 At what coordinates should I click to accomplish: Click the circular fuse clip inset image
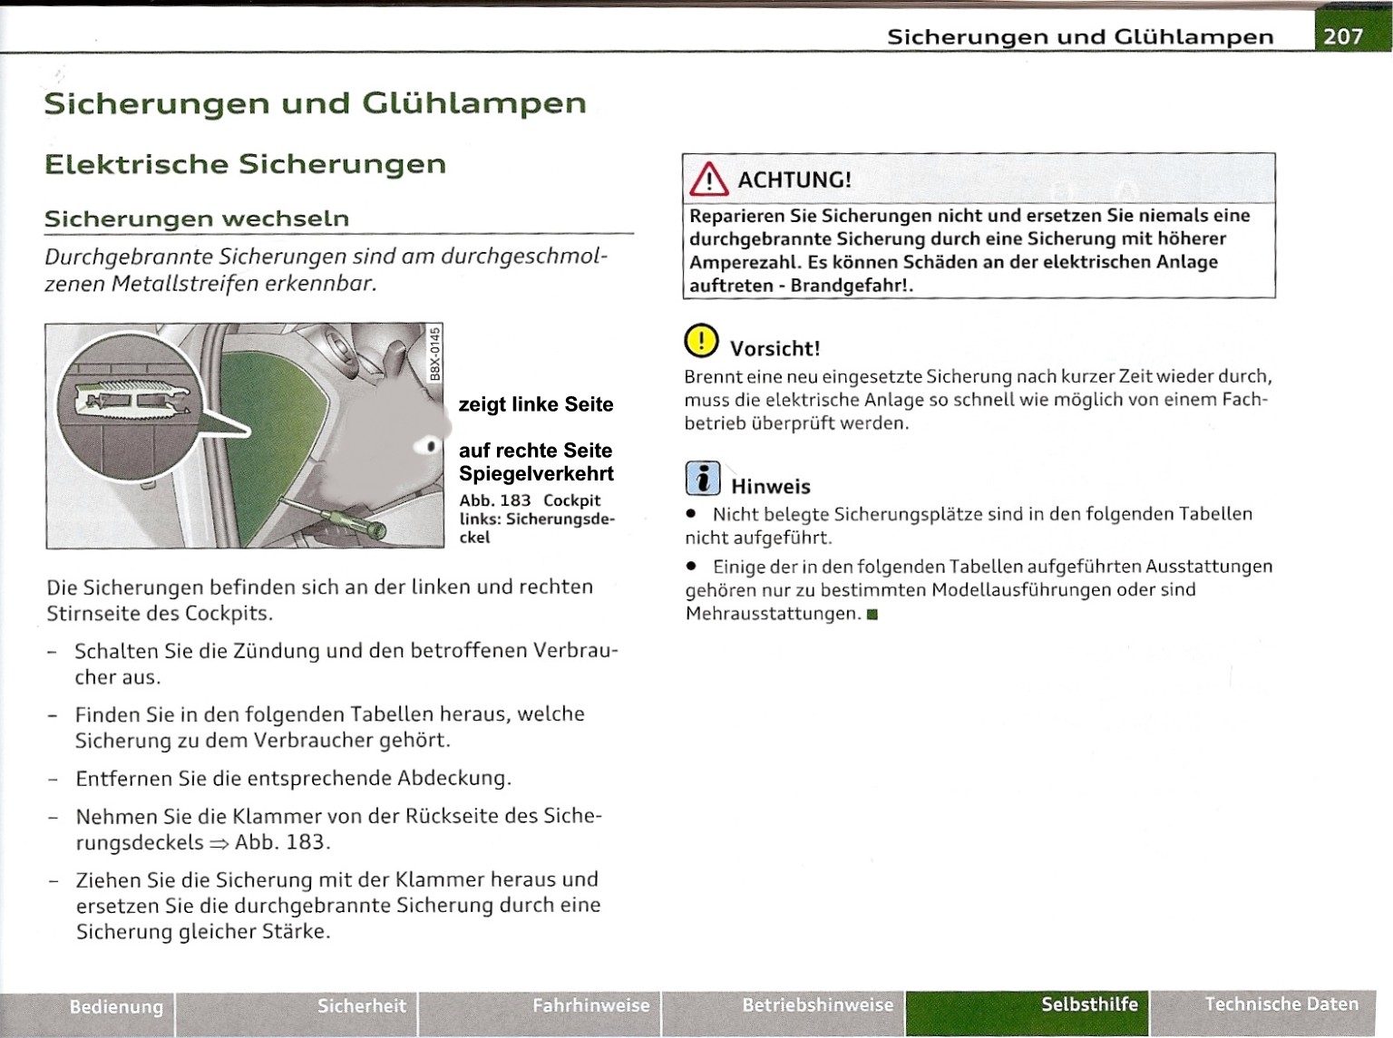pyautogui.click(x=132, y=405)
